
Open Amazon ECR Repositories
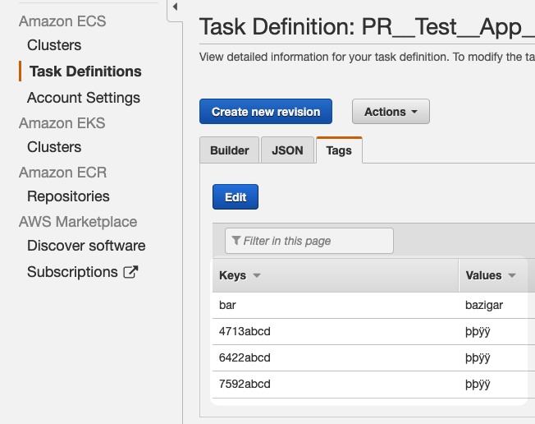[x=68, y=196]
